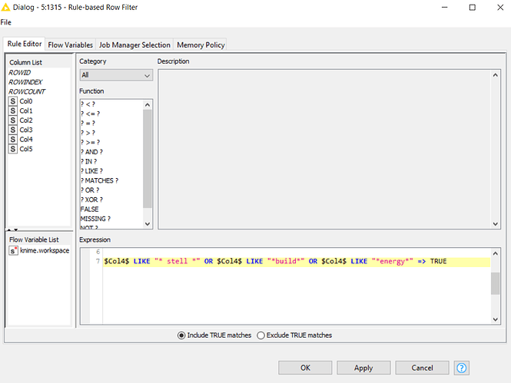Switch to the Flow Variables tab
The width and height of the screenshot is (511, 383).
coord(71,45)
